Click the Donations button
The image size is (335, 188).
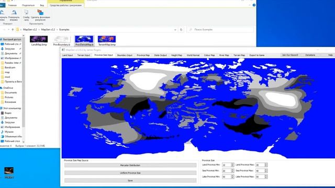tap(310, 55)
